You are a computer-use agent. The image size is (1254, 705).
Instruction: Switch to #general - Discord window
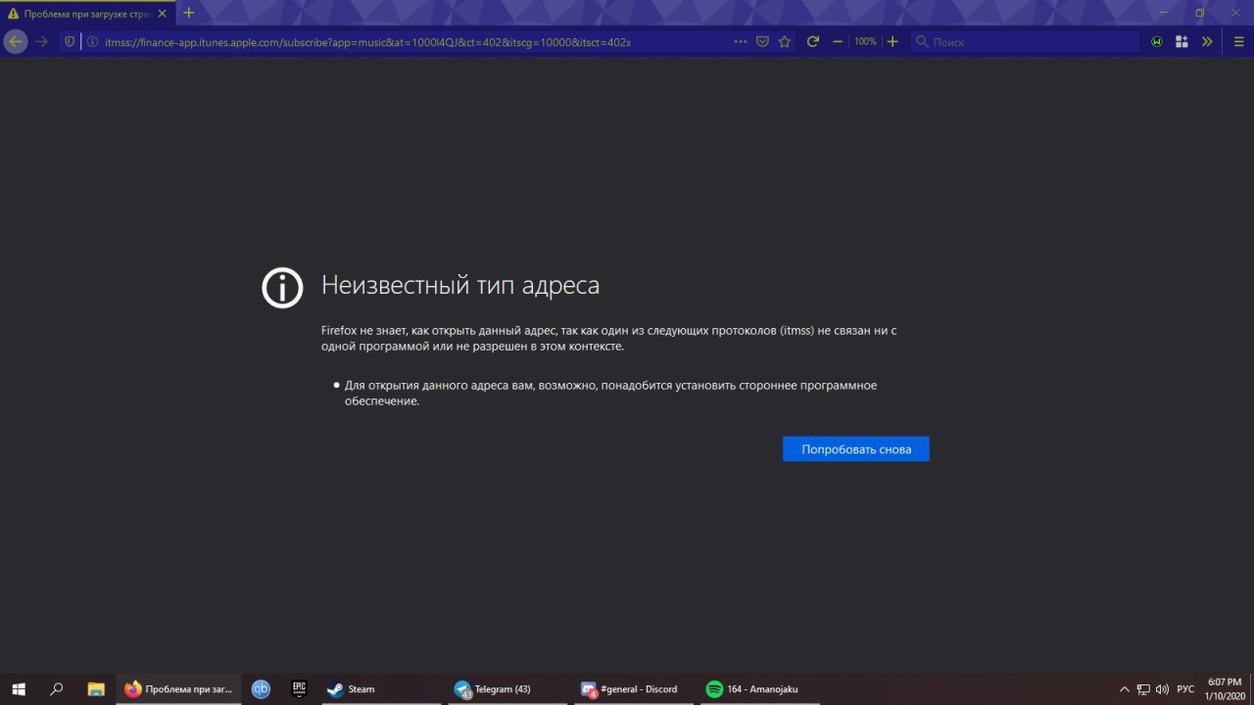tap(636, 689)
